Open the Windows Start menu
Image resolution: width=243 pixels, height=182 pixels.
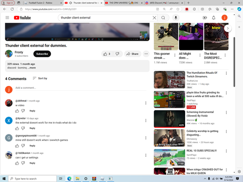[x=4, y=179]
